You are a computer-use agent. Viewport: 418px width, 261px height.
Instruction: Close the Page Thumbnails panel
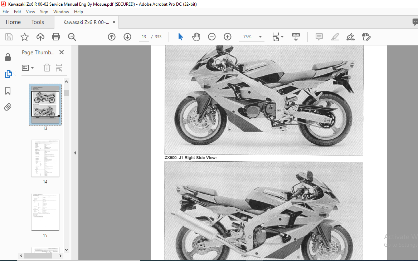point(62,52)
